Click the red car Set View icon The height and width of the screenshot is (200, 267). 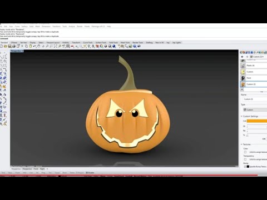pyautogui.click(x=72, y=46)
